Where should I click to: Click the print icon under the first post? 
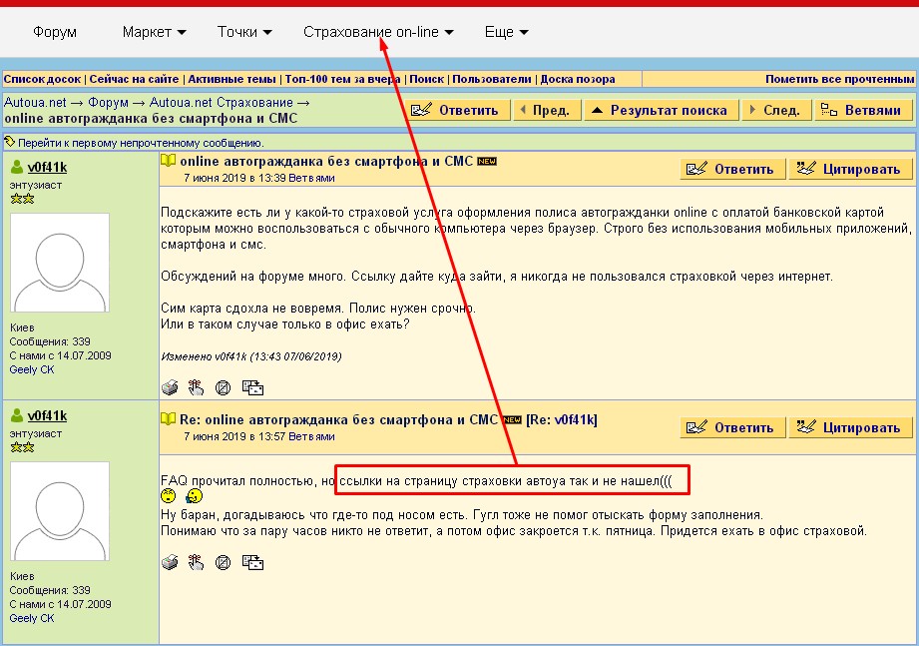pos(170,387)
